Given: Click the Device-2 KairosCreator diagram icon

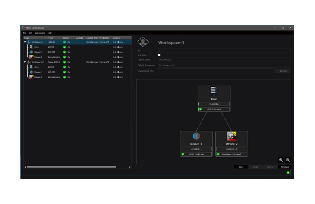Looking at the screenshot, I should tap(231, 136).
